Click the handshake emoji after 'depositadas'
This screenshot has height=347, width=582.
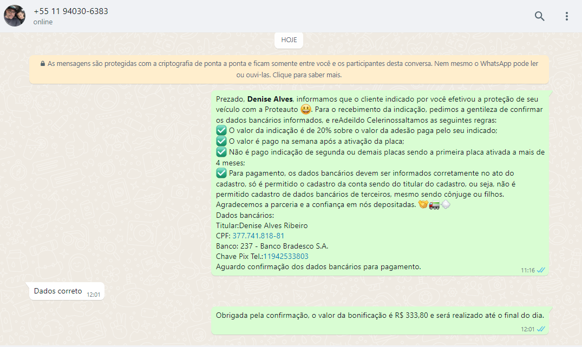423,205
